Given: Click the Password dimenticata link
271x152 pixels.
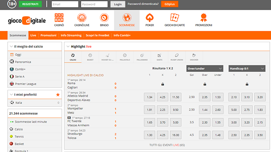Looking at the screenshot, I should click(x=143, y=4).
